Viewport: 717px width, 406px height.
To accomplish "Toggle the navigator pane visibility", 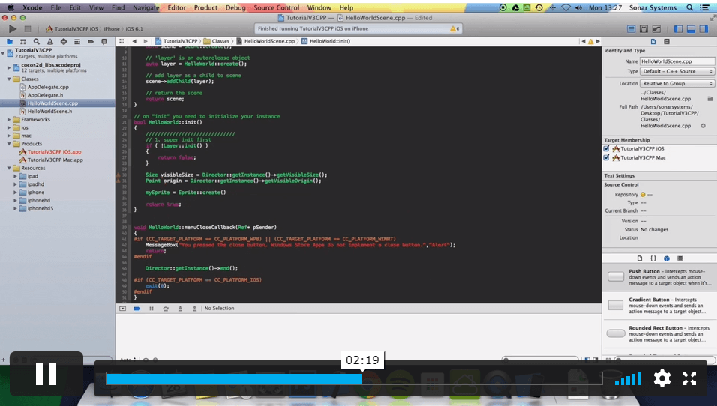I will tap(678, 28).
